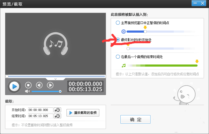Click the 结束时间 input field
The image size is (209, 134).
[41, 116]
